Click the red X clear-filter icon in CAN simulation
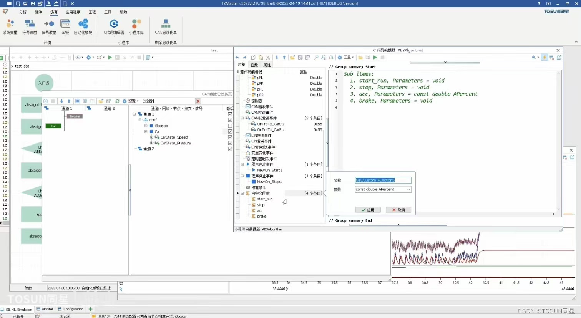The width and height of the screenshot is (581, 318). pos(198,101)
